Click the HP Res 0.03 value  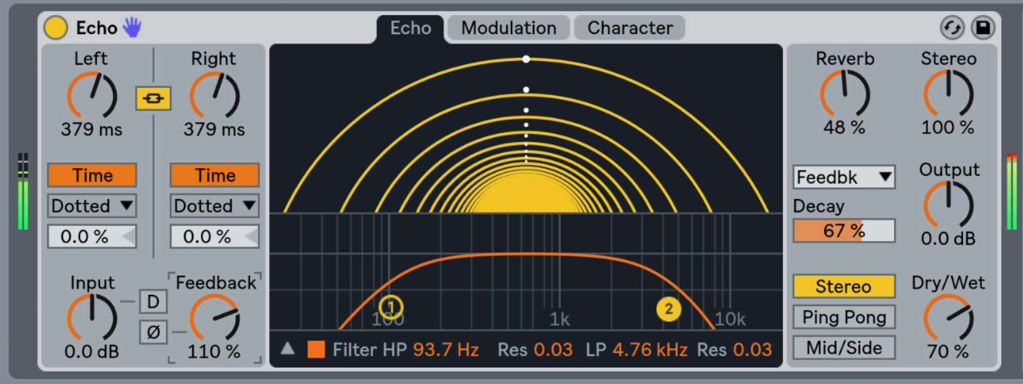pos(553,349)
